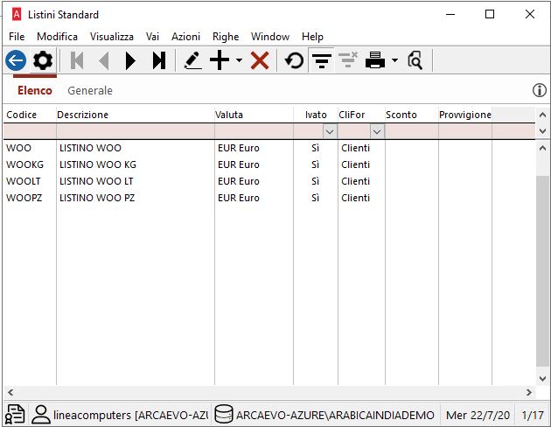Open the CliFor filter dropdown
The image size is (551, 427).
point(377,131)
